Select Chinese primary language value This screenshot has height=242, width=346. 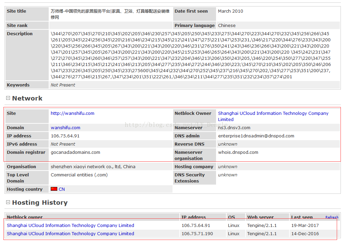(x=227, y=25)
